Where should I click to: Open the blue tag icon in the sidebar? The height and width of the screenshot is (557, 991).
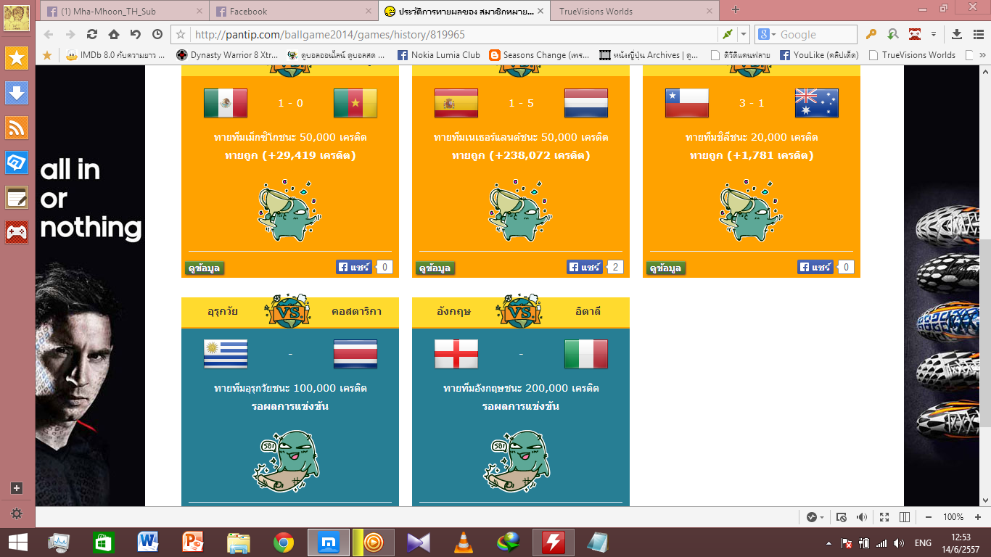17,162
